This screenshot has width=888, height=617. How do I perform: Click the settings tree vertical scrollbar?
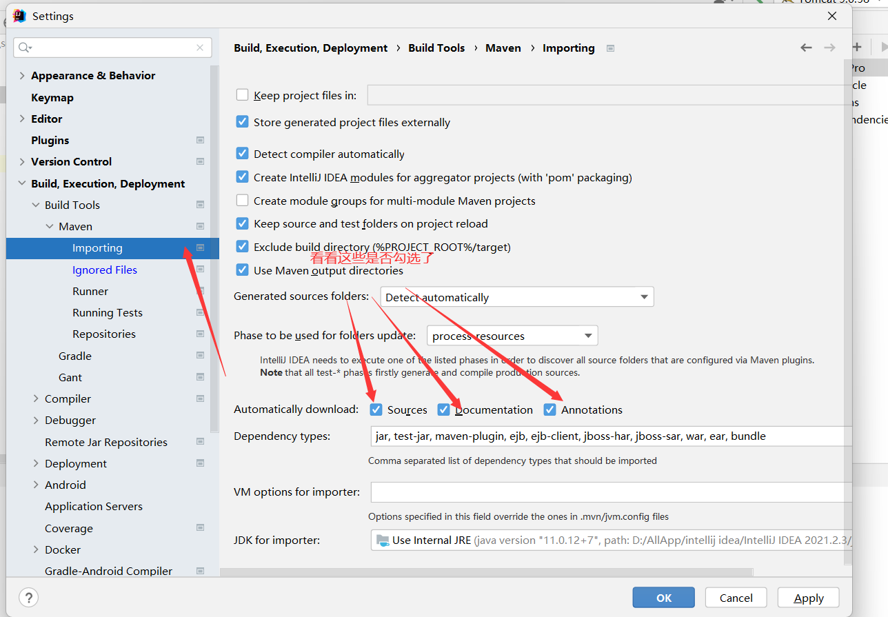click(214, 248)
